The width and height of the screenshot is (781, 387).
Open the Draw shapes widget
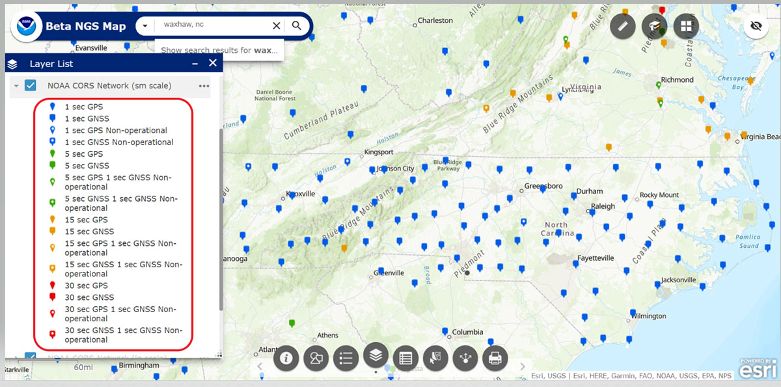[317, 358]
